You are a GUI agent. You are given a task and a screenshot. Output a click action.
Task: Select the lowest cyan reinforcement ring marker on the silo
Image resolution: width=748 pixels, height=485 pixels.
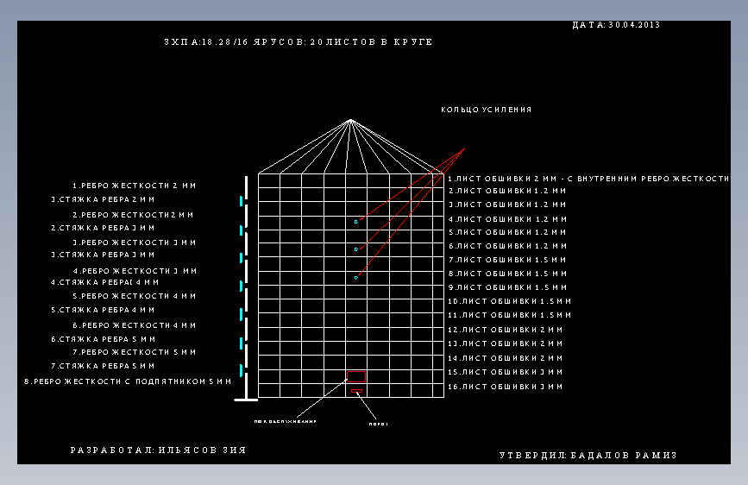[355, 277]
